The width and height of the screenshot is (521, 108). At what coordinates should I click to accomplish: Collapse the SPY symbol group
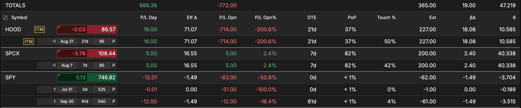click(10, 77)
